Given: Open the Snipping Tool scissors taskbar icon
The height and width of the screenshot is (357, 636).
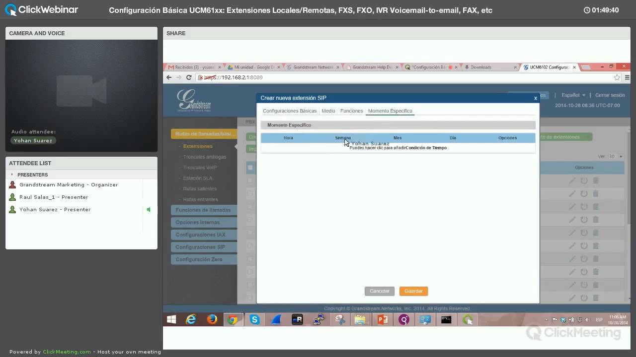Looking at the screenshot, I should coord(340,320).
